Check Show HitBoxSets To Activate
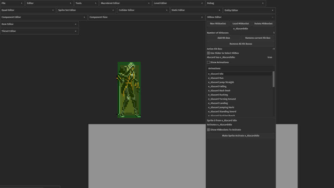This screenshot has width=334, height=188. [x=208, y=130]
